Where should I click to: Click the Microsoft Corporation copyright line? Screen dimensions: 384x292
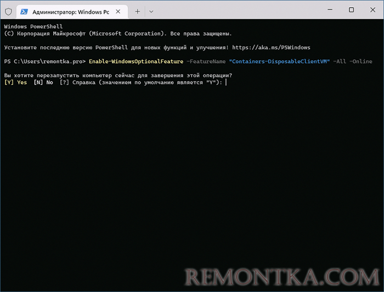(118, 33)
